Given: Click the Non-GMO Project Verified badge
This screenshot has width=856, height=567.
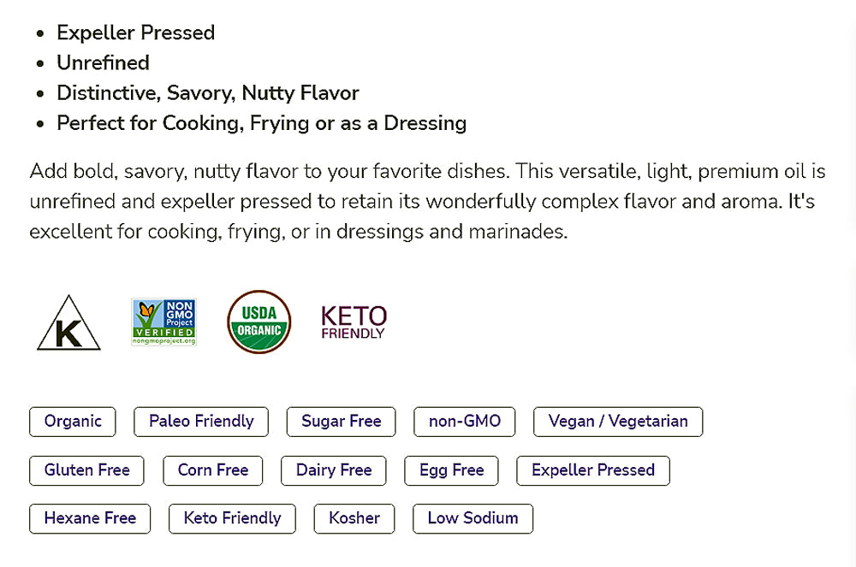Looking at the screenshot, I should [x=163, y=322].
